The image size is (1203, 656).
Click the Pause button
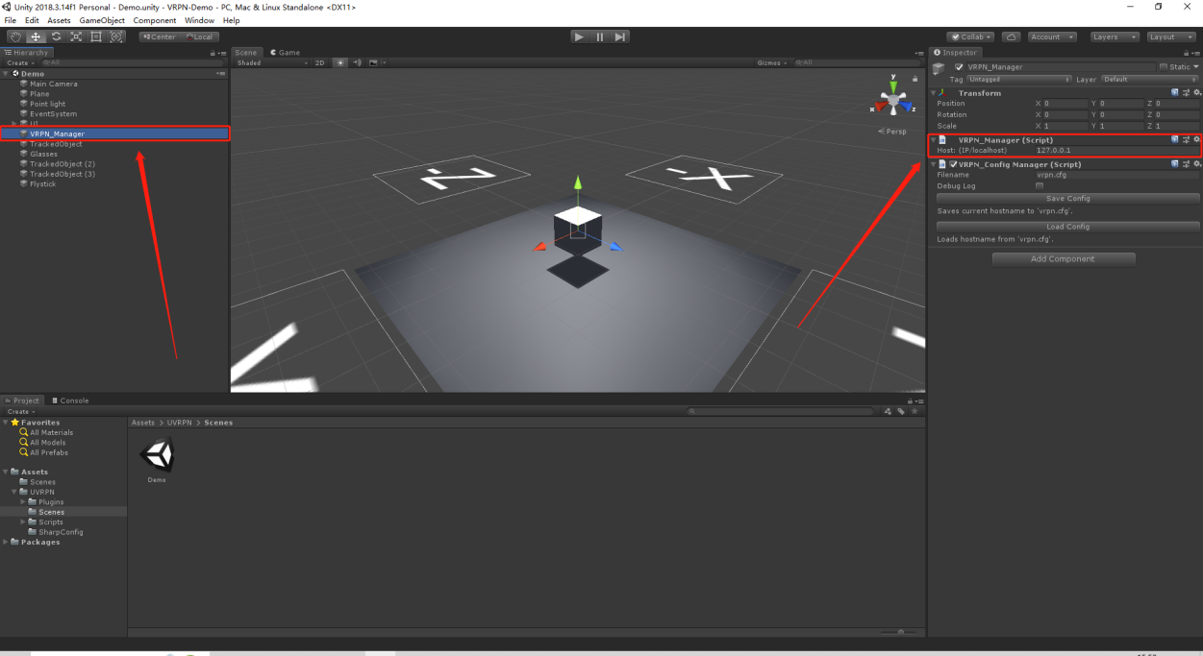[600, 36]
